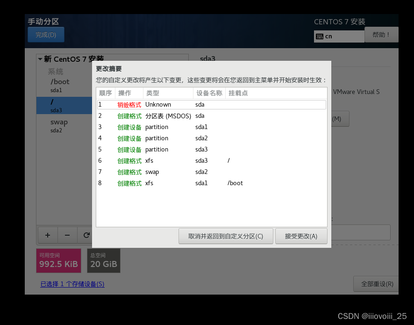Click 取消并返回到自定义分区(C)
The image size is (414, 325).
click(x=226, y=236)
